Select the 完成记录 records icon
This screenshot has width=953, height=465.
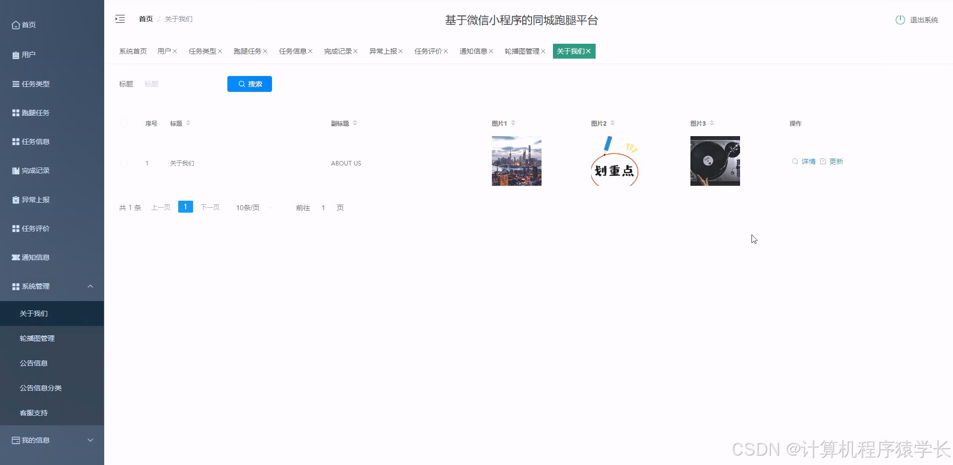coord(15,170)
